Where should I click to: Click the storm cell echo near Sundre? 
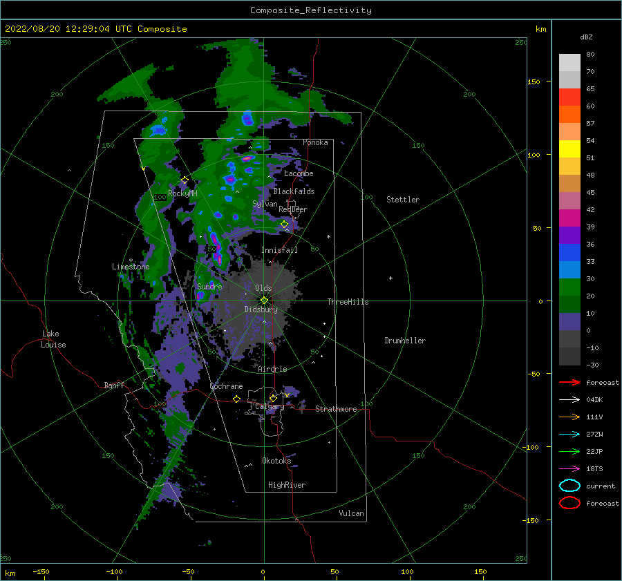[x=200, y=296]
